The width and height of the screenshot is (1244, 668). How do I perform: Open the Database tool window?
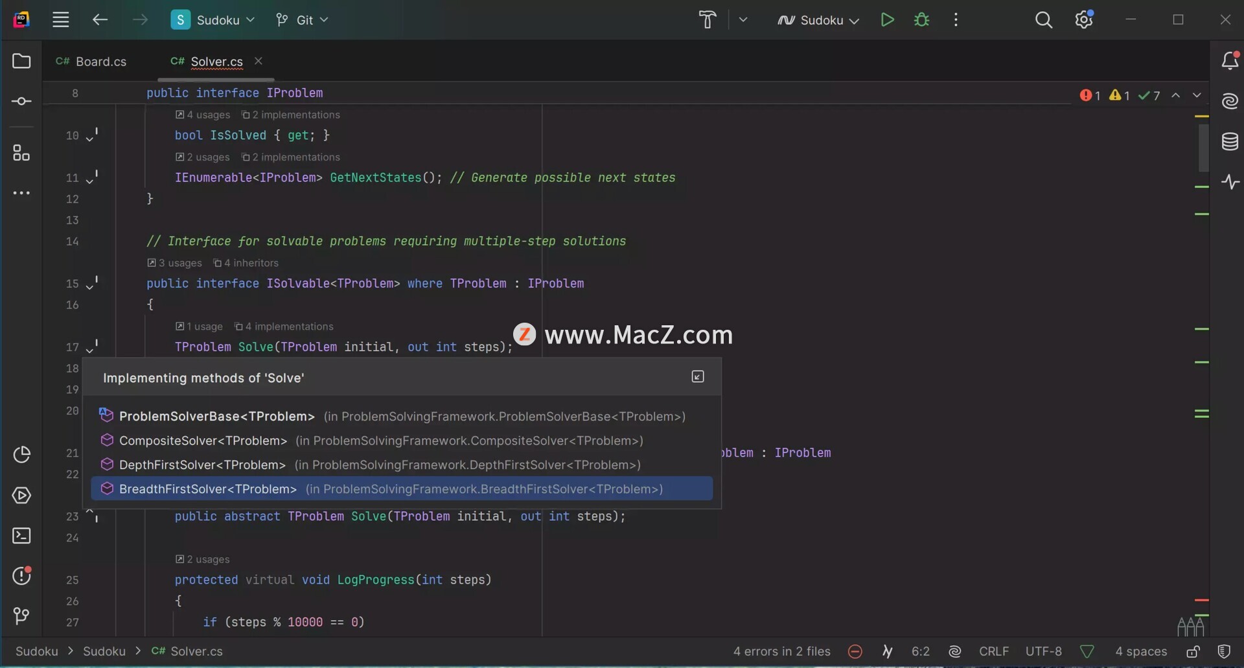[1230, 141]
